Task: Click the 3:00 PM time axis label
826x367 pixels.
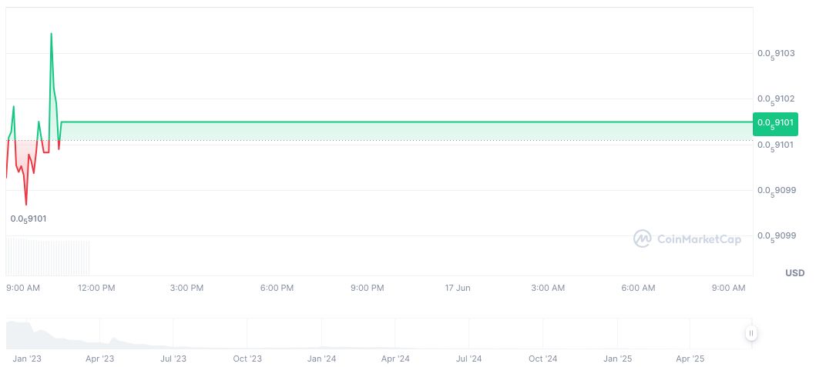Action: coord(186,288)
